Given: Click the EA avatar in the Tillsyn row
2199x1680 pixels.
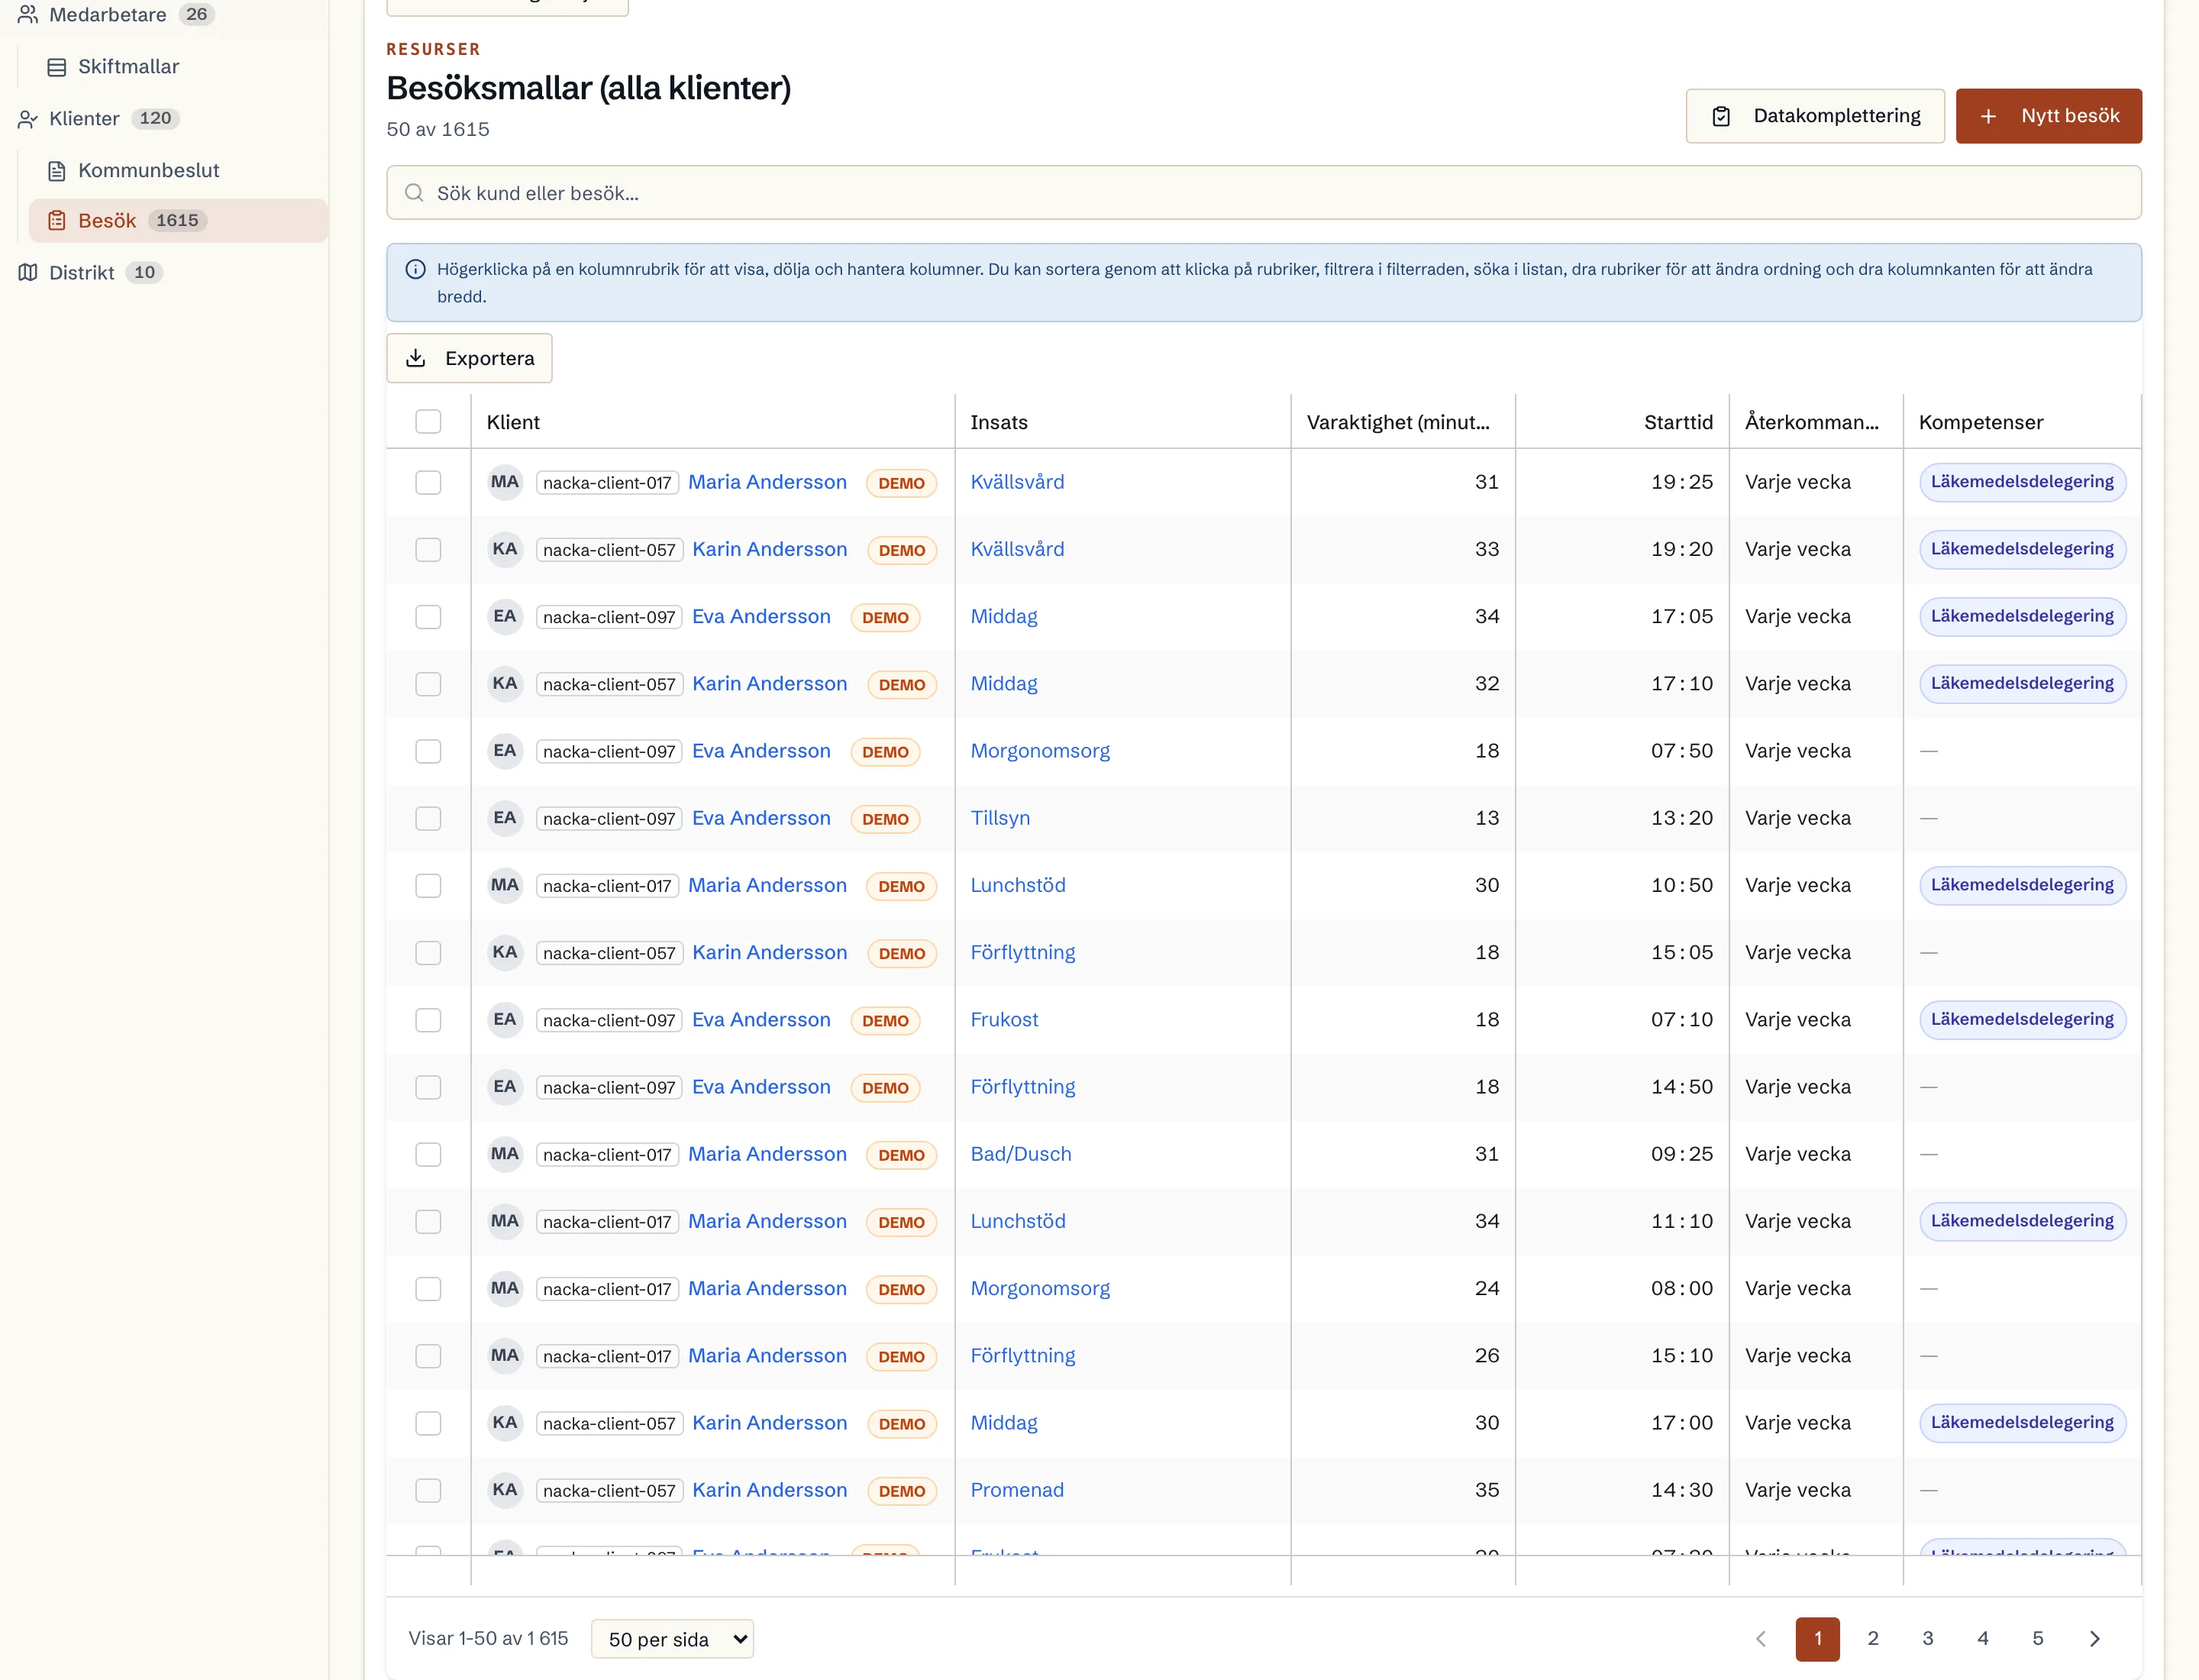Looking at the screenshot, I should [505, 818].
